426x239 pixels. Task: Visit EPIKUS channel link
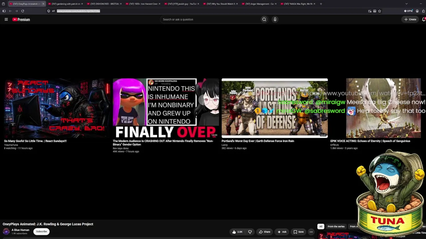334,145
